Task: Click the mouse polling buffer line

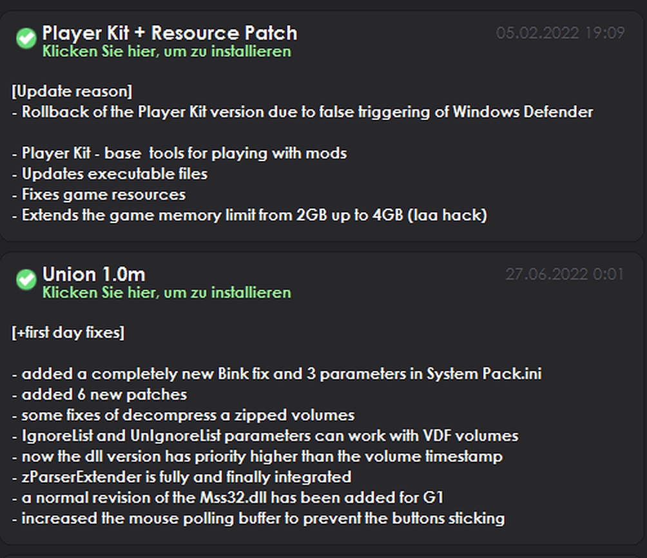Action: (258, 519)
